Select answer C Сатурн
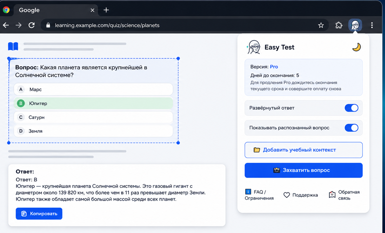The image size is (385, 233). 93,117
